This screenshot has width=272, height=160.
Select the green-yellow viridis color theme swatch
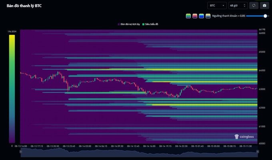pos(188,16)
